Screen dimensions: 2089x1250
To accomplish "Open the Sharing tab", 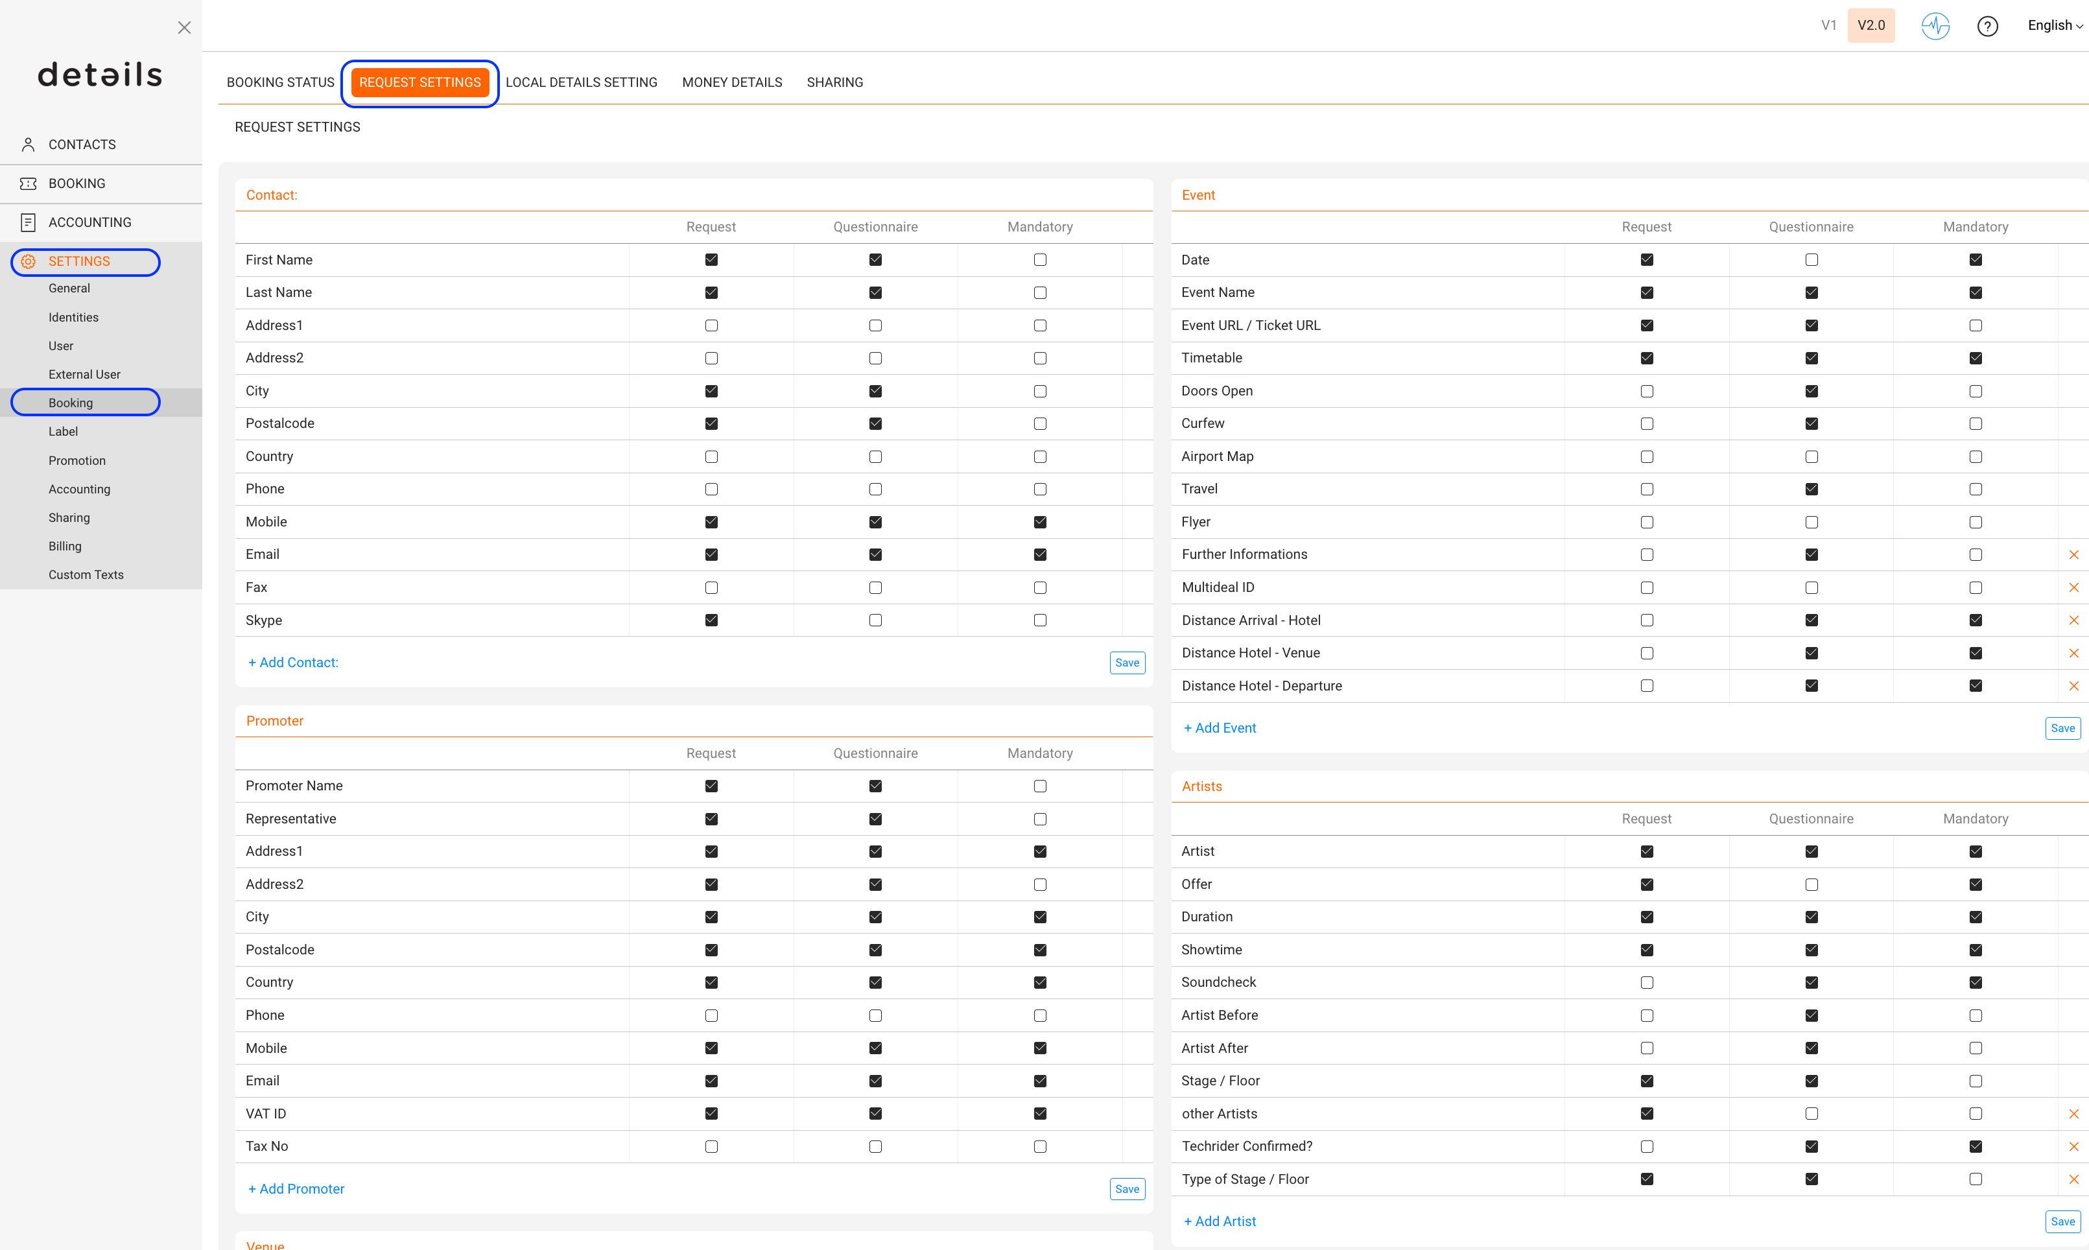I will point(835,82).
